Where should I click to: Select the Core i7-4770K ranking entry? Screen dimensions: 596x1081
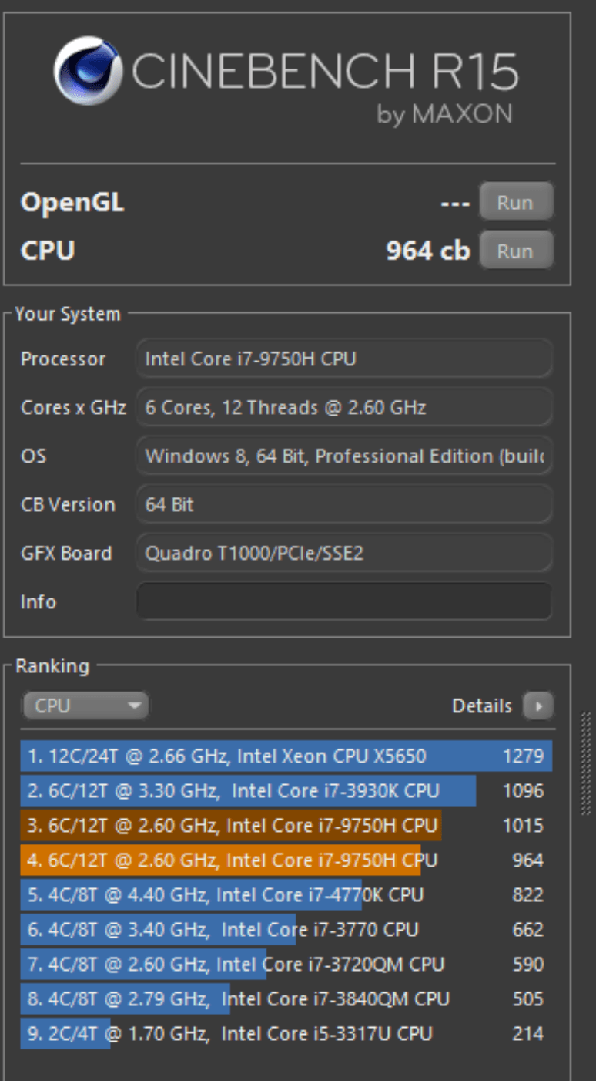285,894
